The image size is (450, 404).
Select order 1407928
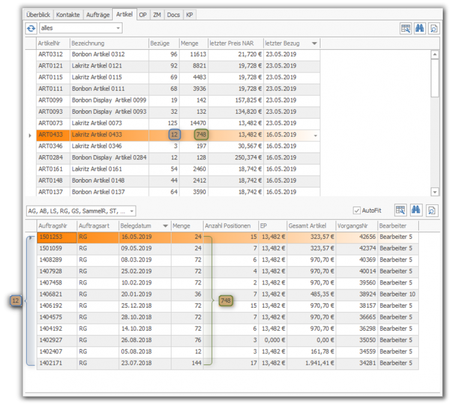(227, 272)
